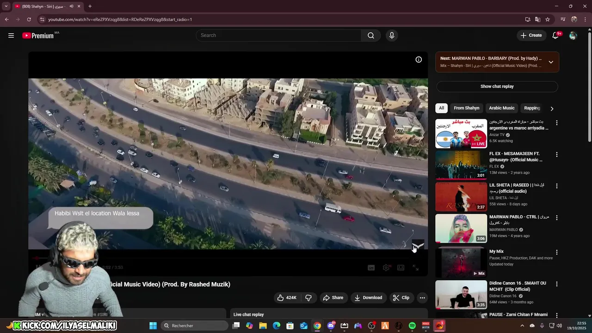Open Chrome media controls icon

click(563, 19)
